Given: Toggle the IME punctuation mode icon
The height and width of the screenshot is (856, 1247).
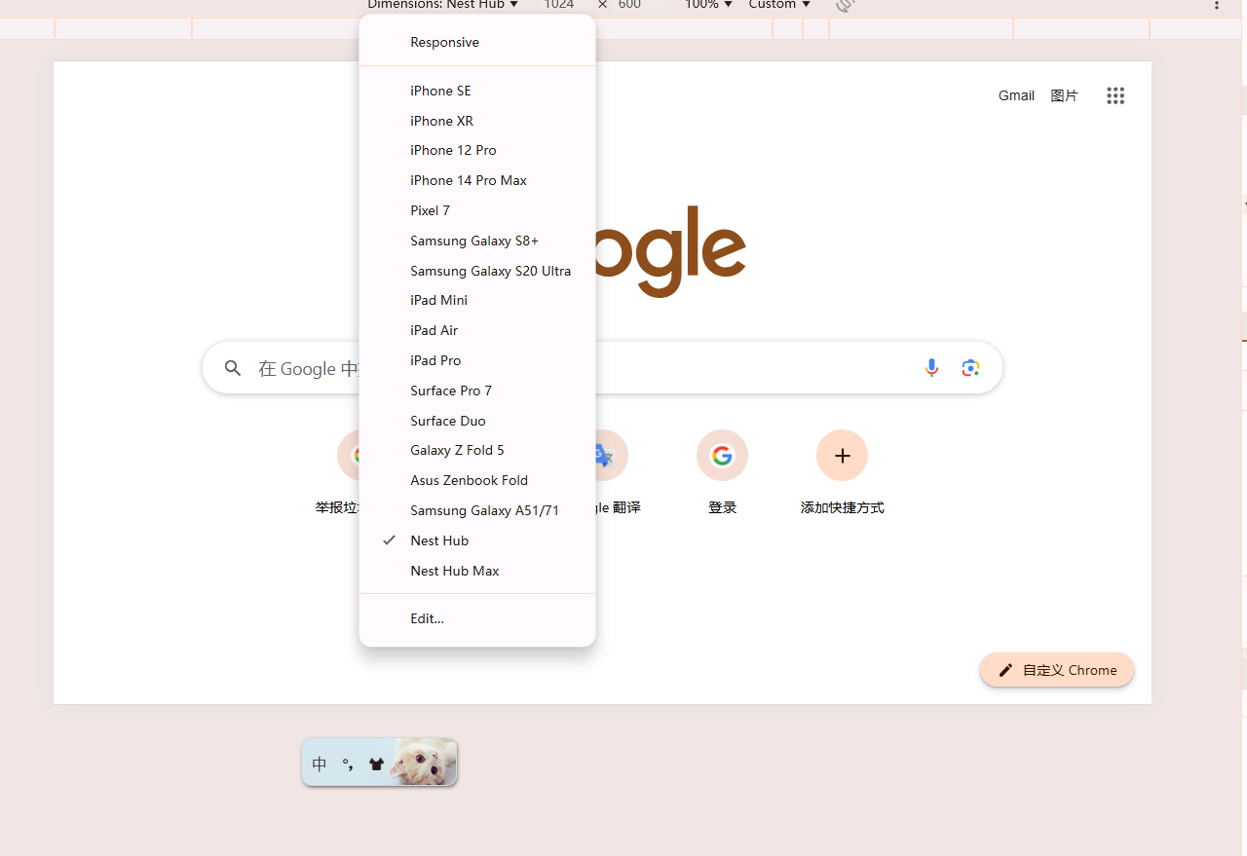Looking at the screenshot, I should 348,764.
